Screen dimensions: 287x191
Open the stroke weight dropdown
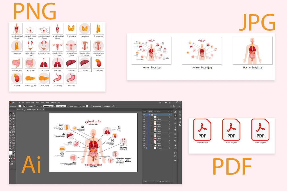[x=41, y=106]
